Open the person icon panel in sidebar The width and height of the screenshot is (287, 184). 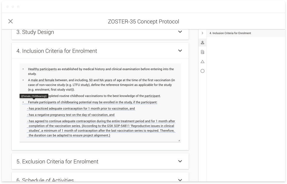click(x=203, y=42)
